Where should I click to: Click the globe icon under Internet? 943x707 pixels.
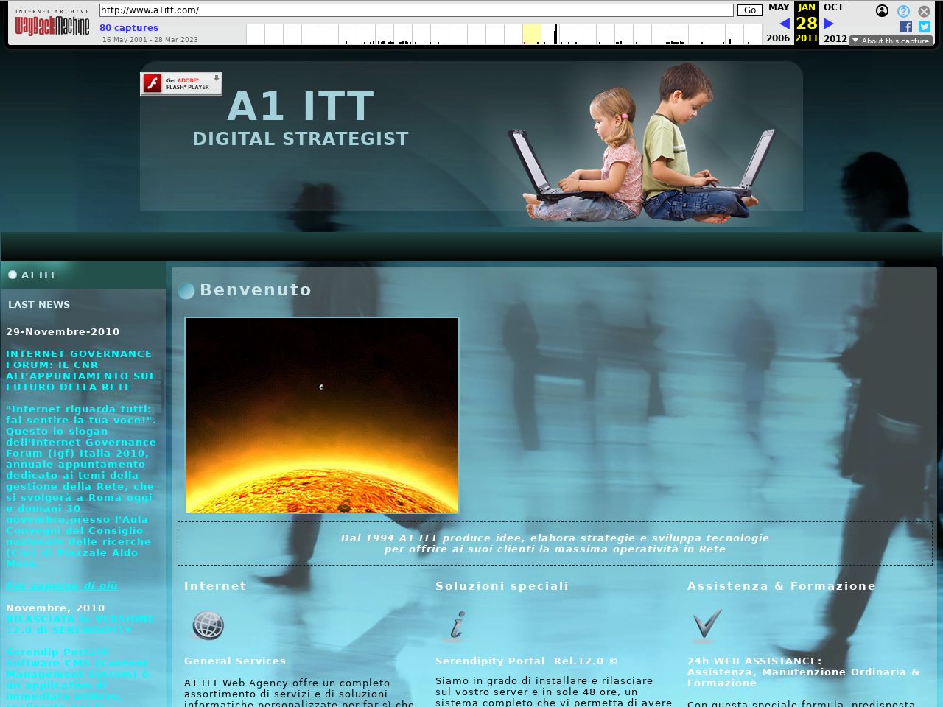208,626
